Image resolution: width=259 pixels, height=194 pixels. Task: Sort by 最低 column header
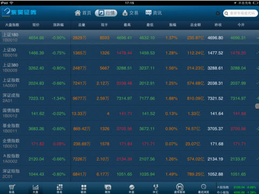pyautogui.click(x=150, y=25)
